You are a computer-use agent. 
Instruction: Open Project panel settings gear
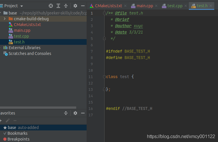click(75, 6)
